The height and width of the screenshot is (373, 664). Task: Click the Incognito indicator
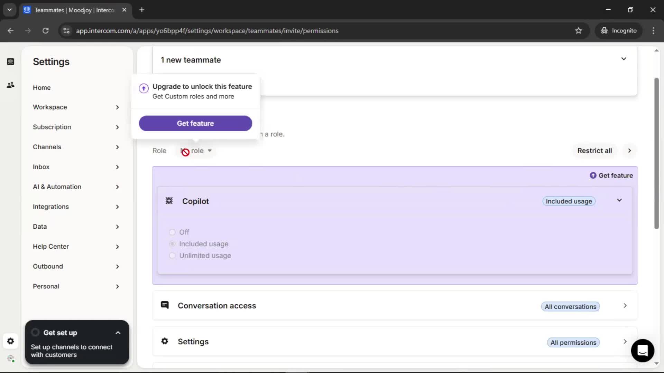(x=618, y=31)
